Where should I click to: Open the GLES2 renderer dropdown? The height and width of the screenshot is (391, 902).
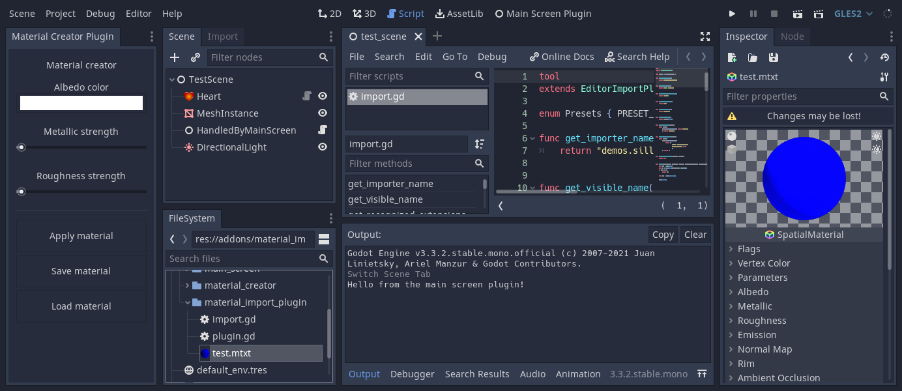click(852, 13)
